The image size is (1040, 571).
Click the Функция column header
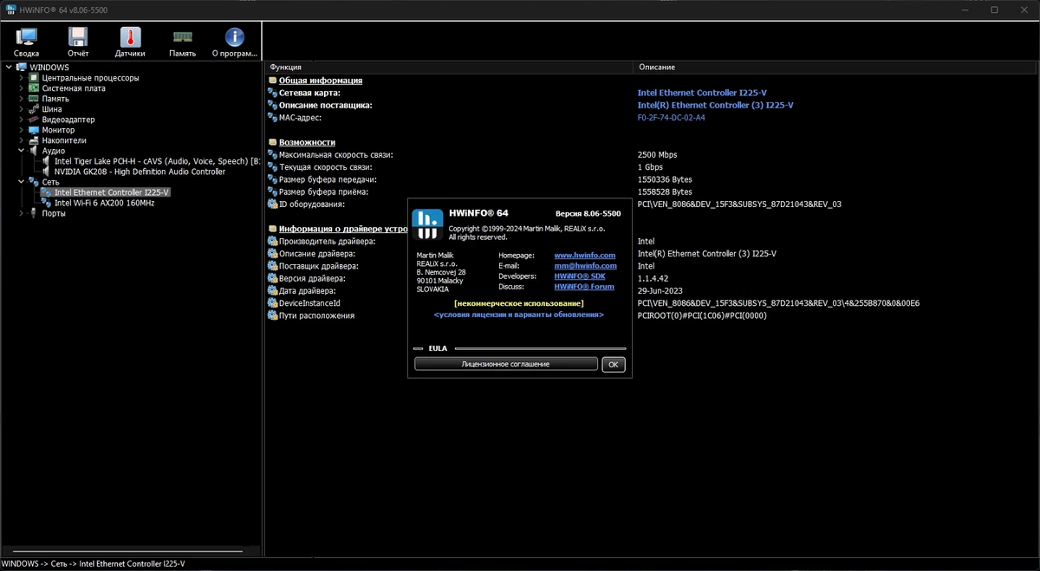pyautogui.click(x=448, y=67)
